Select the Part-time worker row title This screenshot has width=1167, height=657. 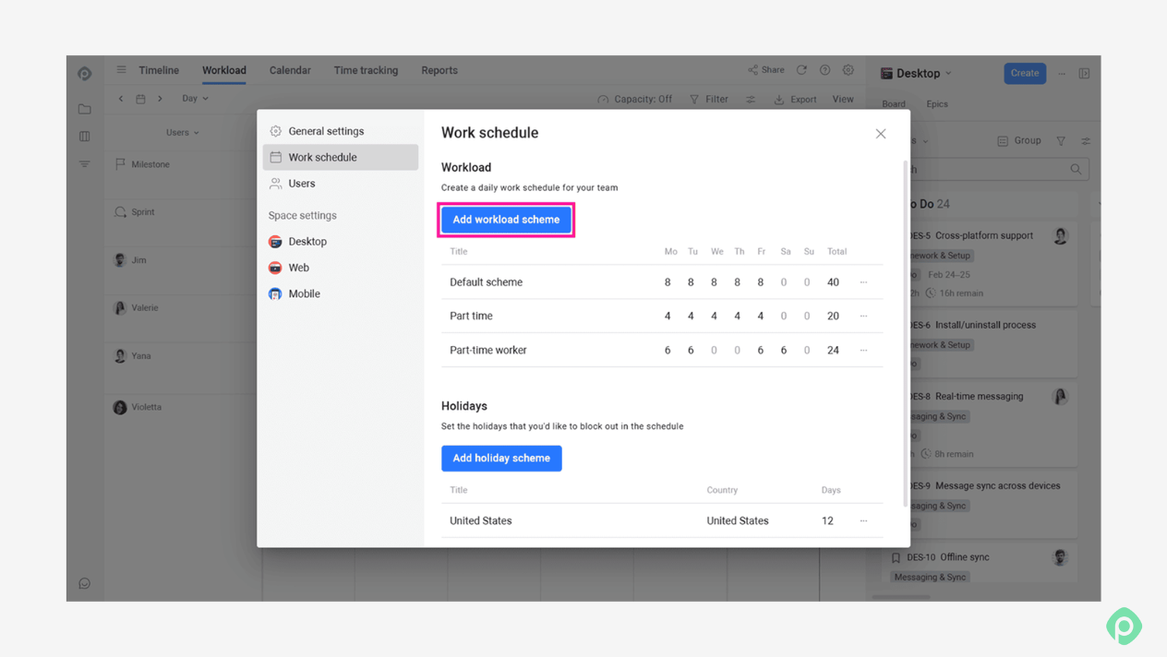487,351
